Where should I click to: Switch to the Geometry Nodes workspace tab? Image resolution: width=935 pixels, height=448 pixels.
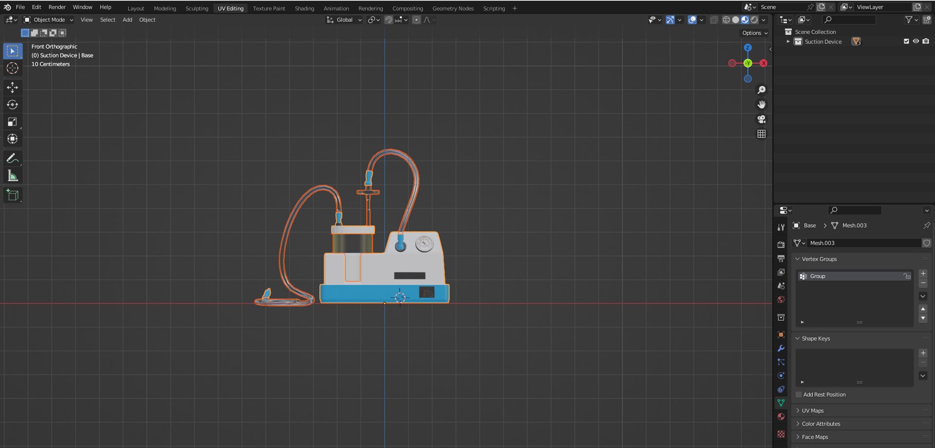[453, 8]
